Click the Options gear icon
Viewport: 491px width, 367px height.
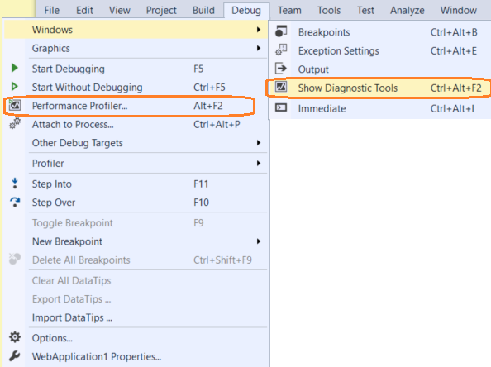pyautogui.click(x=15, y=337)
